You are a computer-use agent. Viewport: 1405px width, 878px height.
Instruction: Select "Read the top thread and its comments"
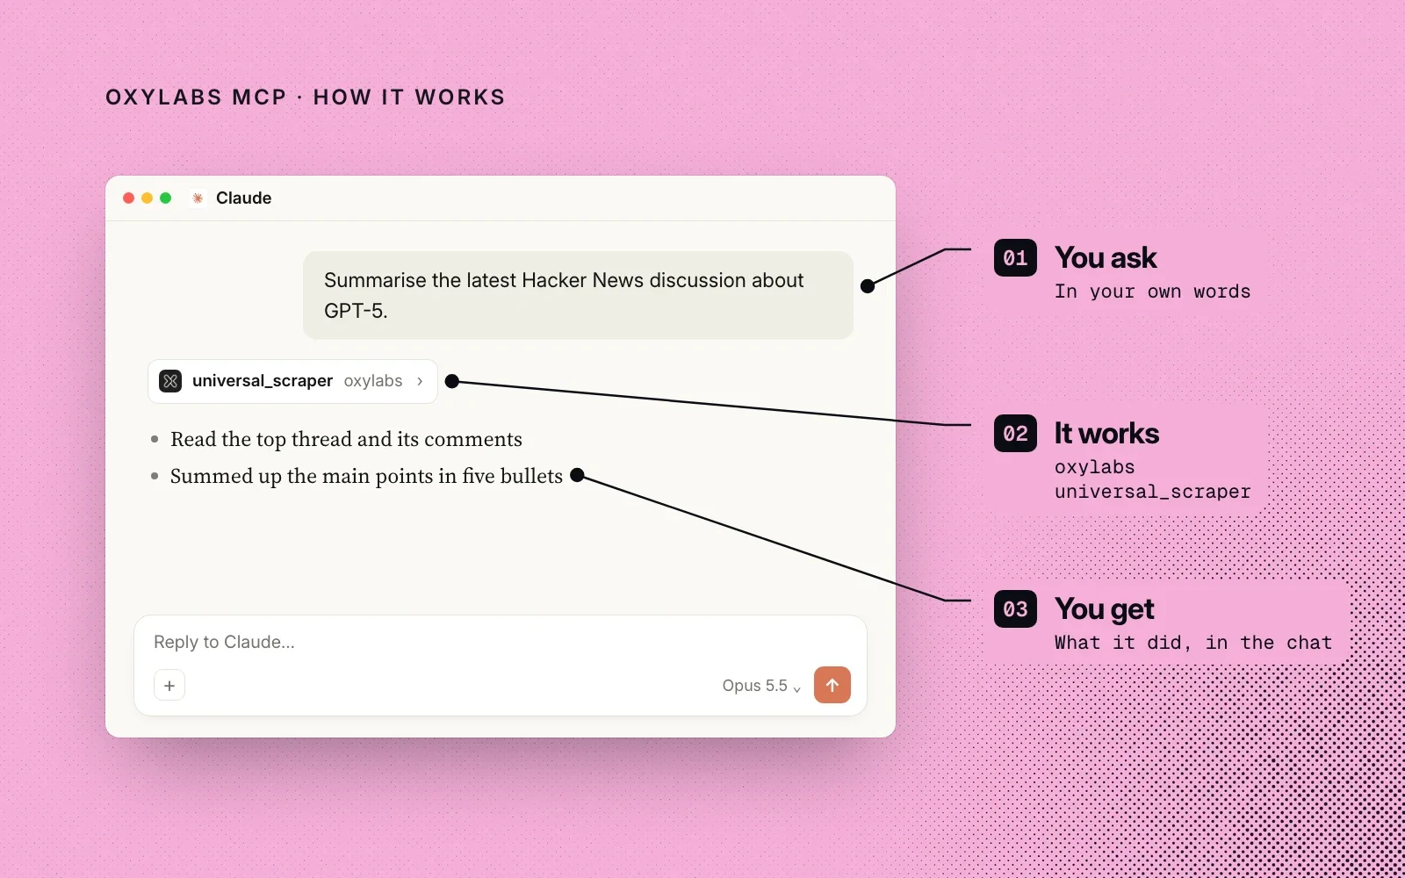(346, 439)
